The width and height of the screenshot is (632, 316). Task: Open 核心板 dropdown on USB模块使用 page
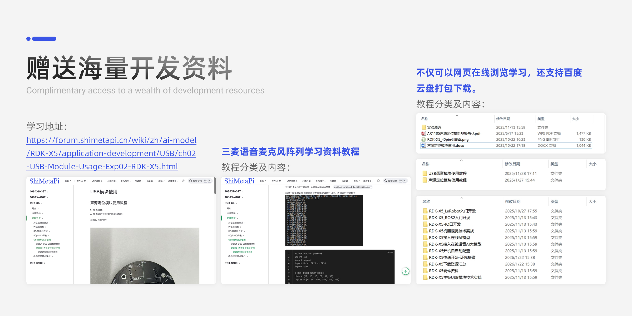coord(151,181)
